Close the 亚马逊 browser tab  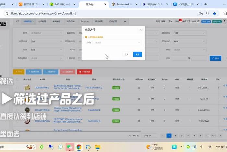coord(105,4)
